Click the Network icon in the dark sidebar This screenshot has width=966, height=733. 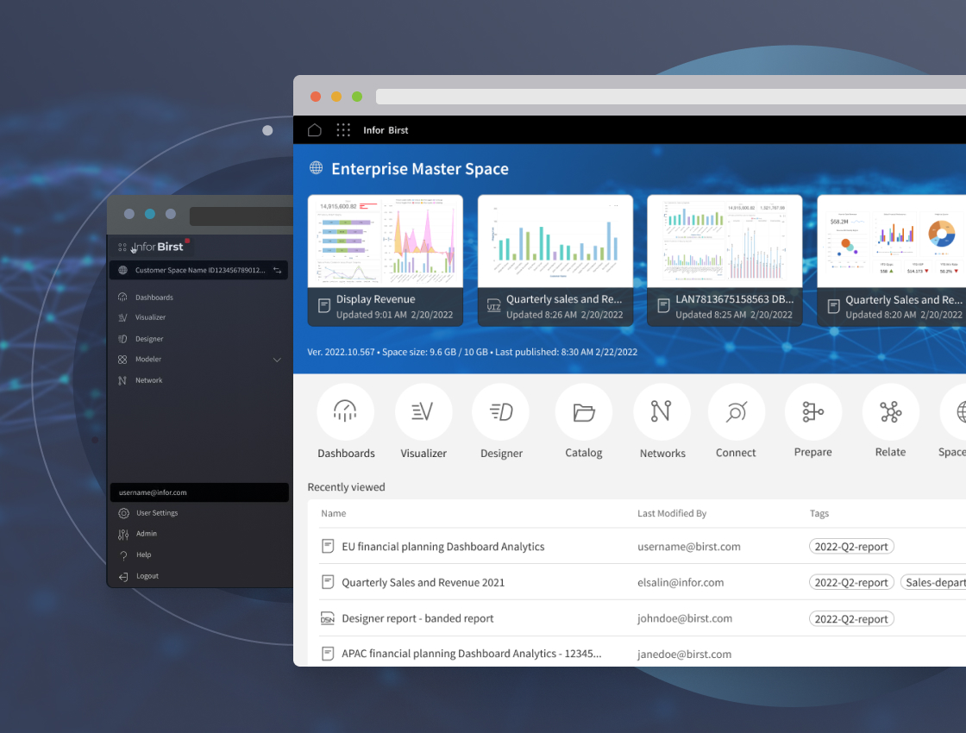(122, 380)
